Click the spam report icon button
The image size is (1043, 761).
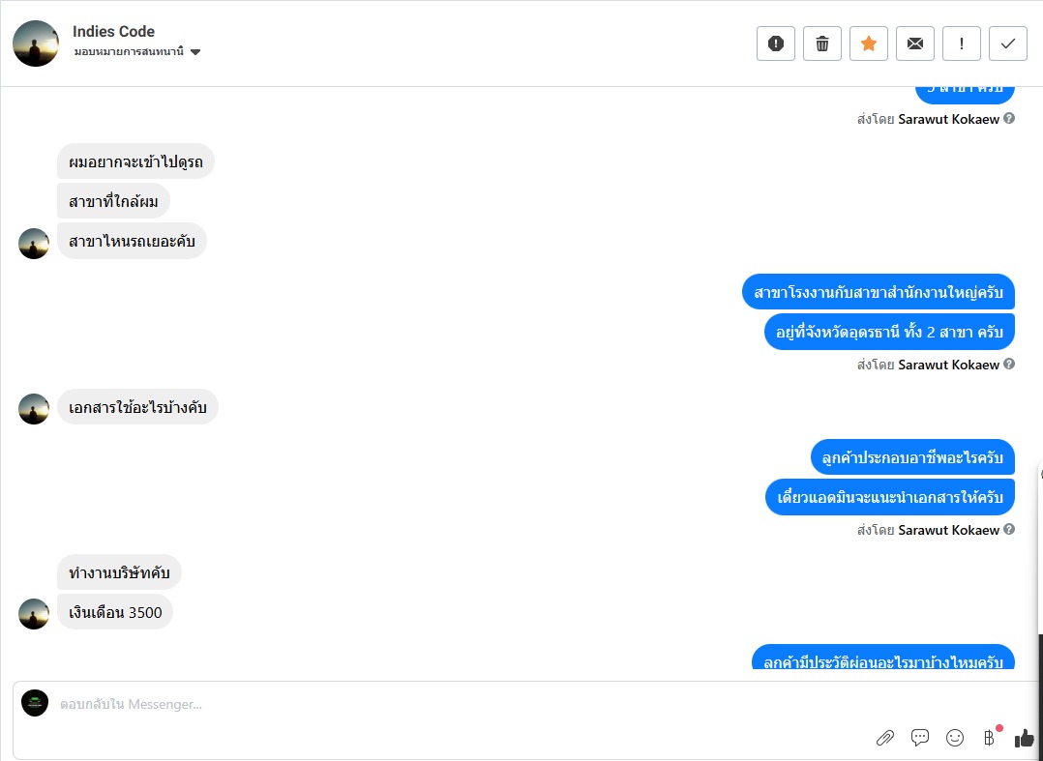(776, 44)
